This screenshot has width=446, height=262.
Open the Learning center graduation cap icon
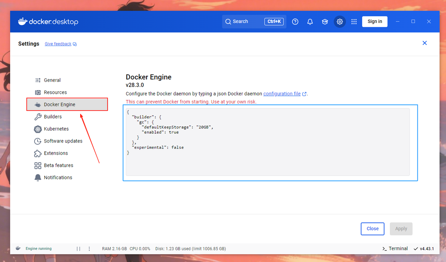pyautogui.click(x=325, y=22)
